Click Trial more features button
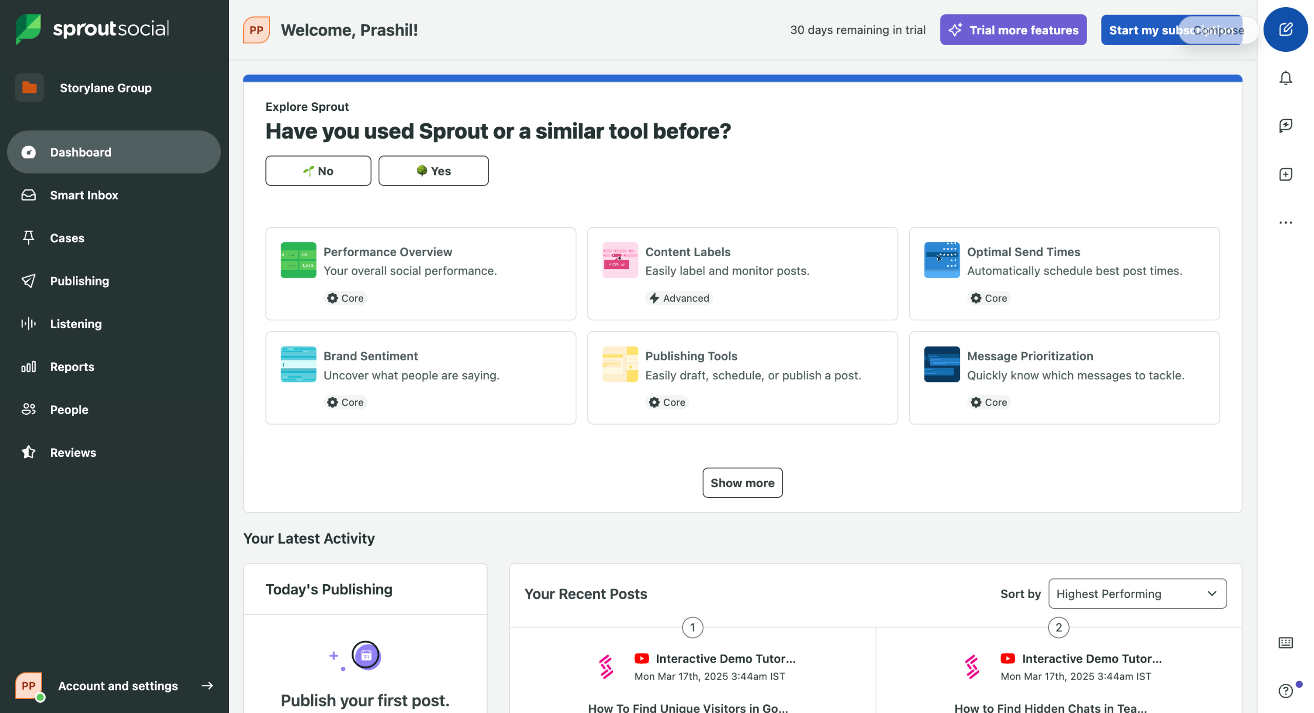Image resolution: width=1314 pixels, height=713 pixels. (1013, 30)
